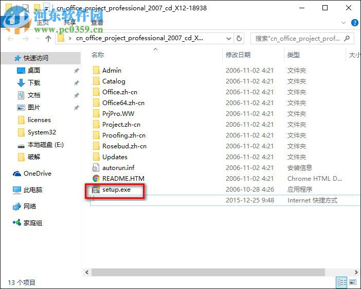The image size is (361, 289).
Task: Click the Chrome icon of README.HTM
Action: [x=96, y=179]
